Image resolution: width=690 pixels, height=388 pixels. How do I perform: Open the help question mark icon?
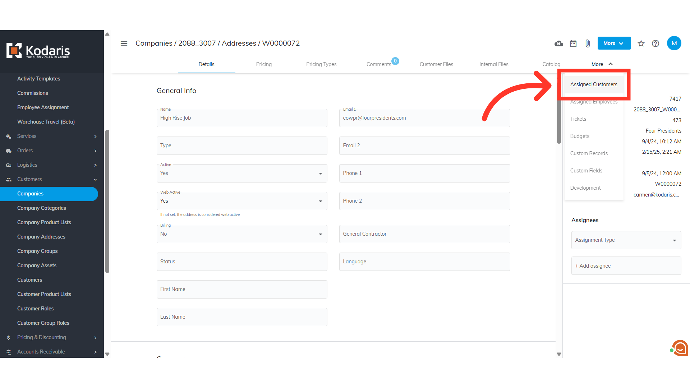655,43
